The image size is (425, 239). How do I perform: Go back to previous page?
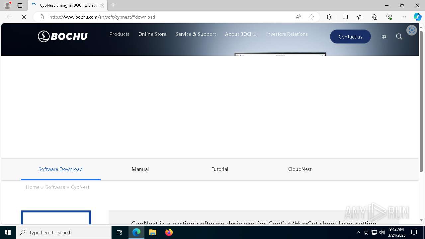coord(9,17)
